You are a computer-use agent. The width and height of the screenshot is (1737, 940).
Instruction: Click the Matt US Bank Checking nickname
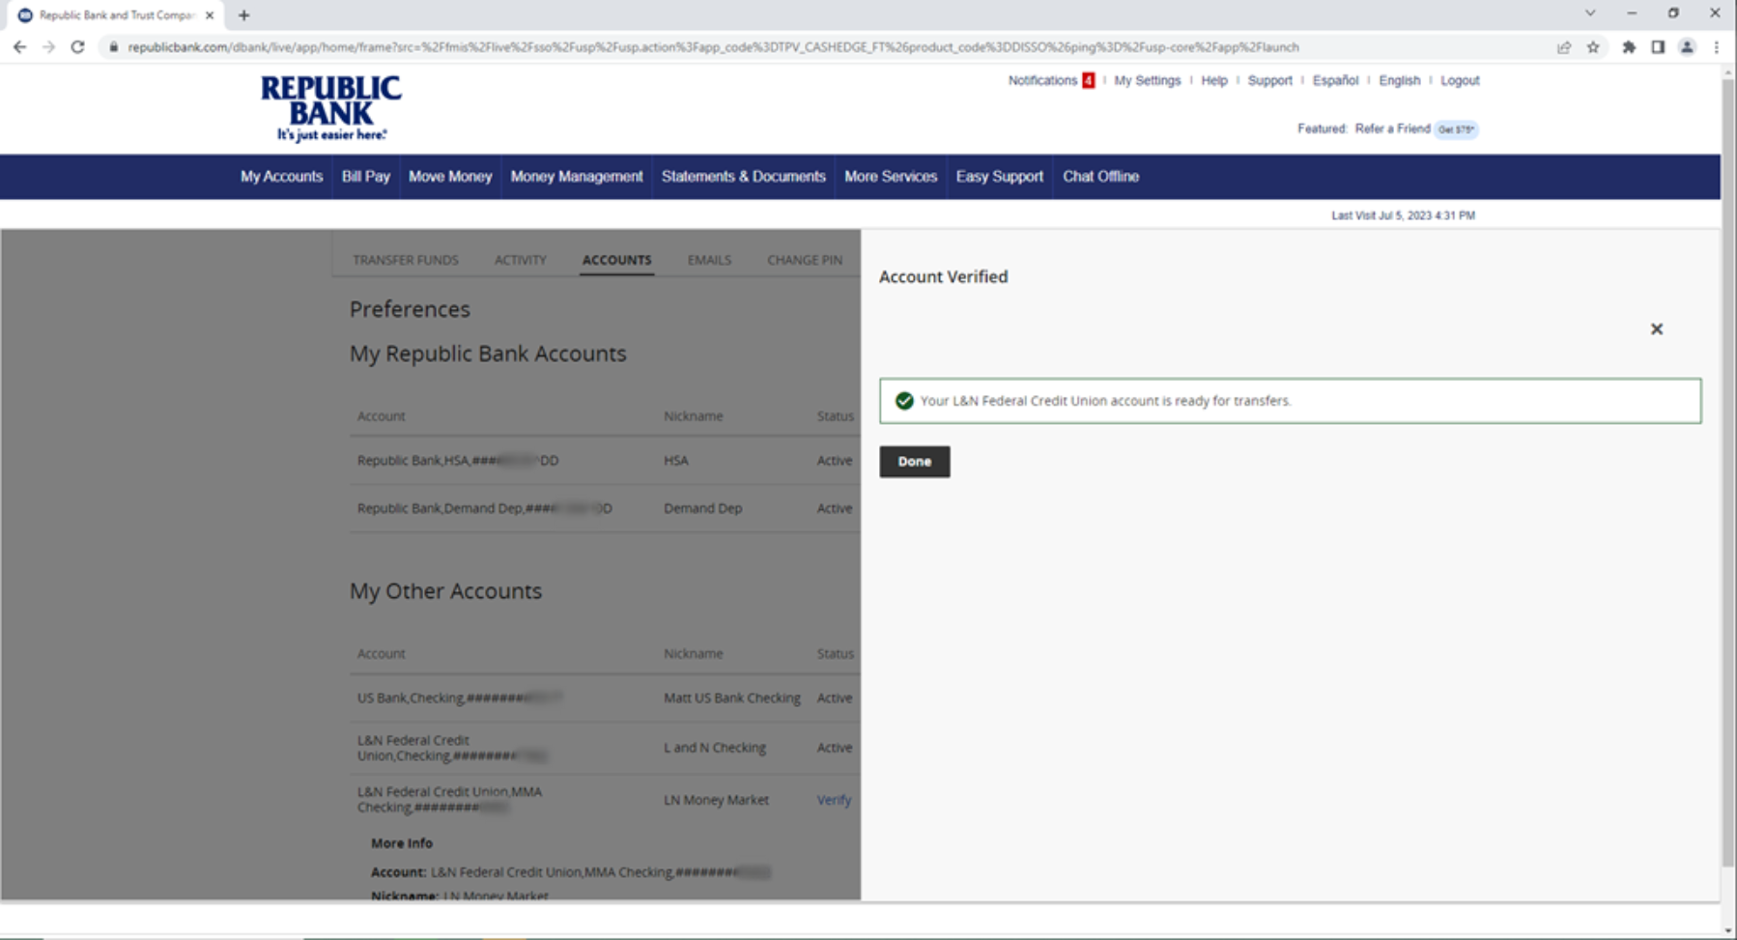732,698
